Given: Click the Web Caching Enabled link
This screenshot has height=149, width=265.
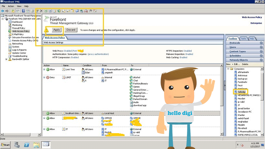Looking at the screenshot, I should 183,58.
